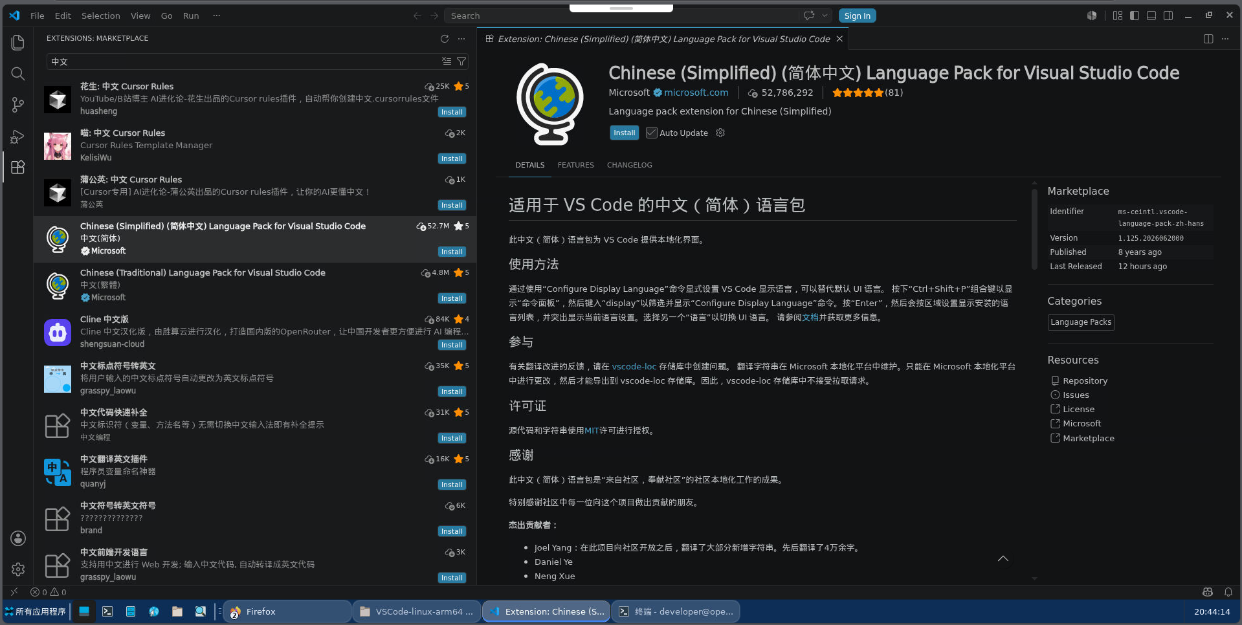The image size is (1242, 625).
Task: Open editor more actions menu
Action: pyautogui.click(x=1225, y=39)
